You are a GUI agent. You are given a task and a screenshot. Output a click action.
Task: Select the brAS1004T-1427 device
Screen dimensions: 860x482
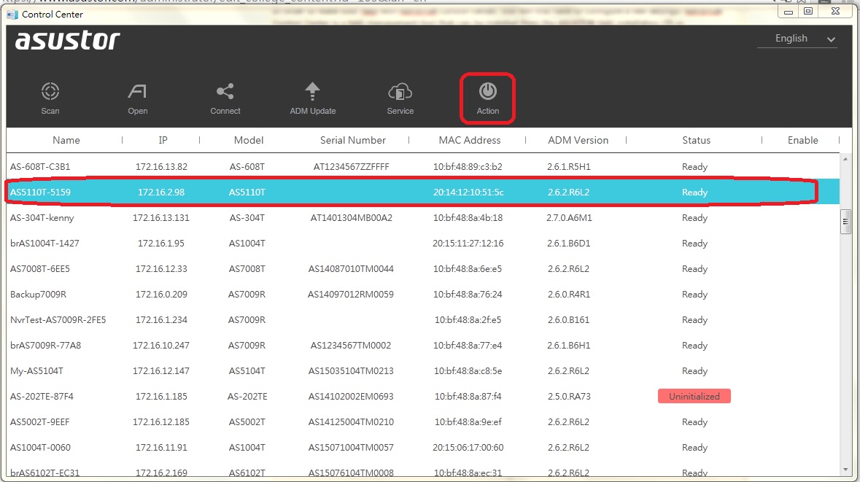tap(44, 244)
